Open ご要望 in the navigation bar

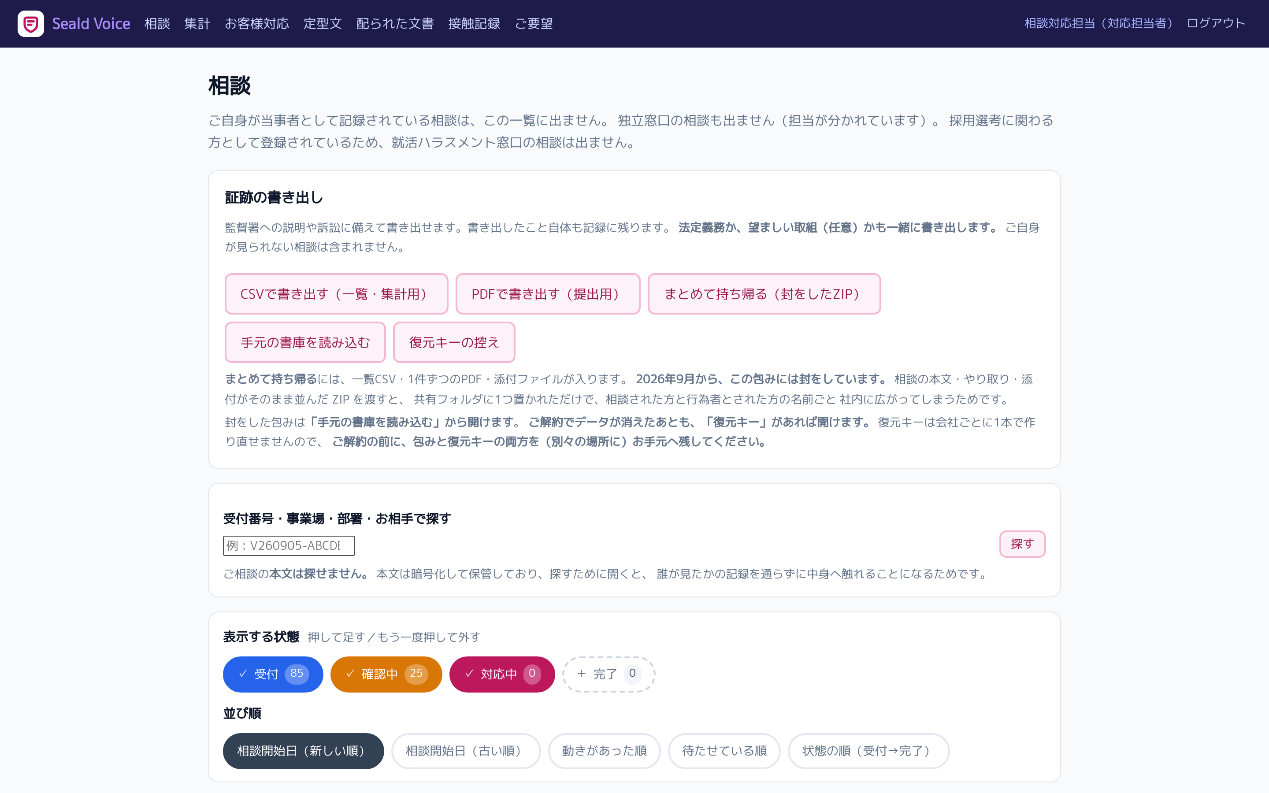[534, 24]
